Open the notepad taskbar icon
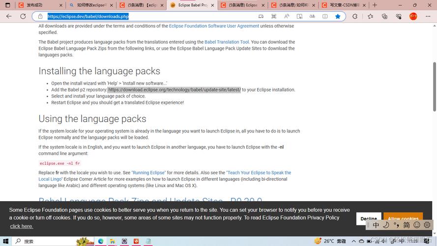 [x=148, y=241]
